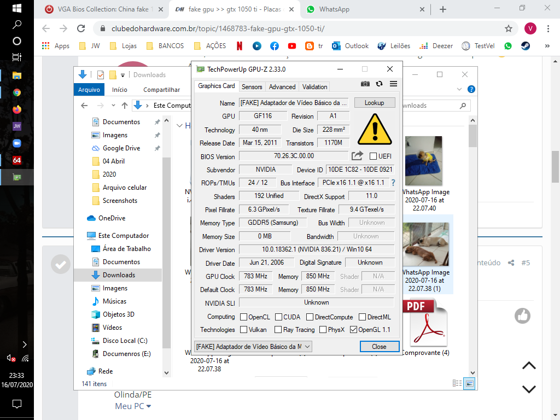Screen dimensions: 560x420
Task: Open YouTube bookmark icon
Action: tap(292, 46)
